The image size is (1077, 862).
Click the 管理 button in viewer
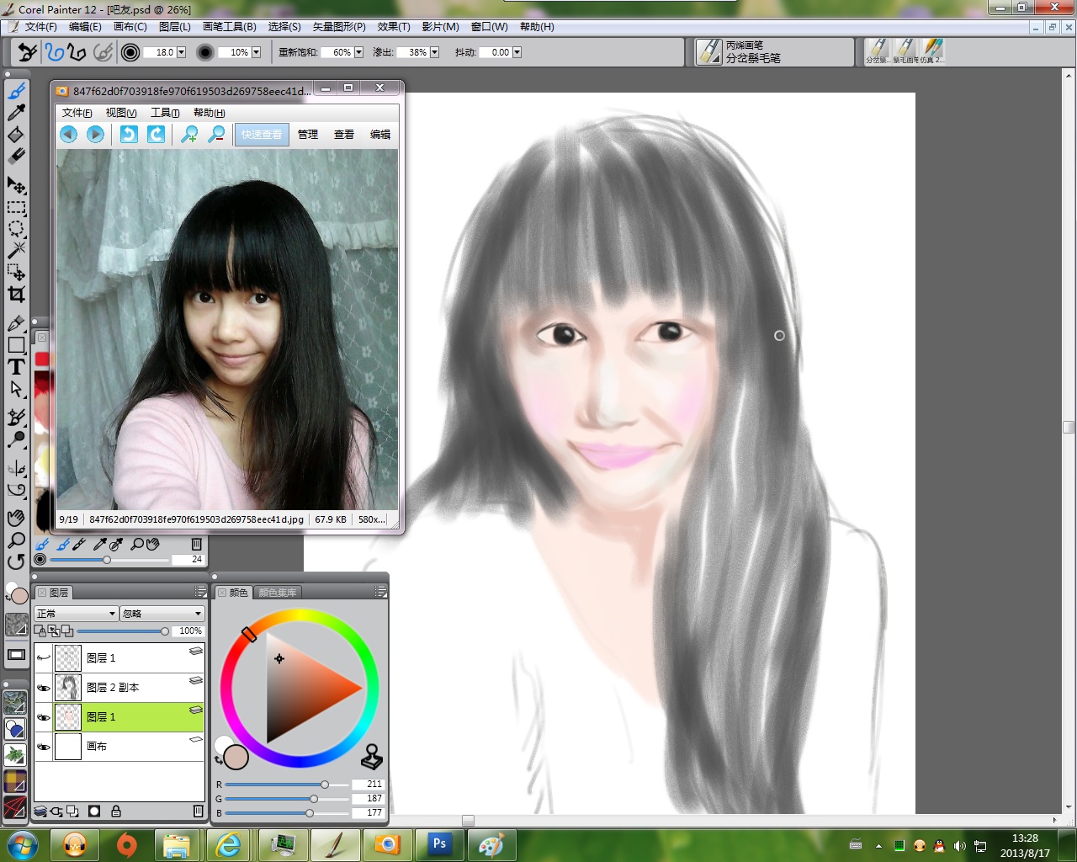pyautogui.click(x=308, y=135)
